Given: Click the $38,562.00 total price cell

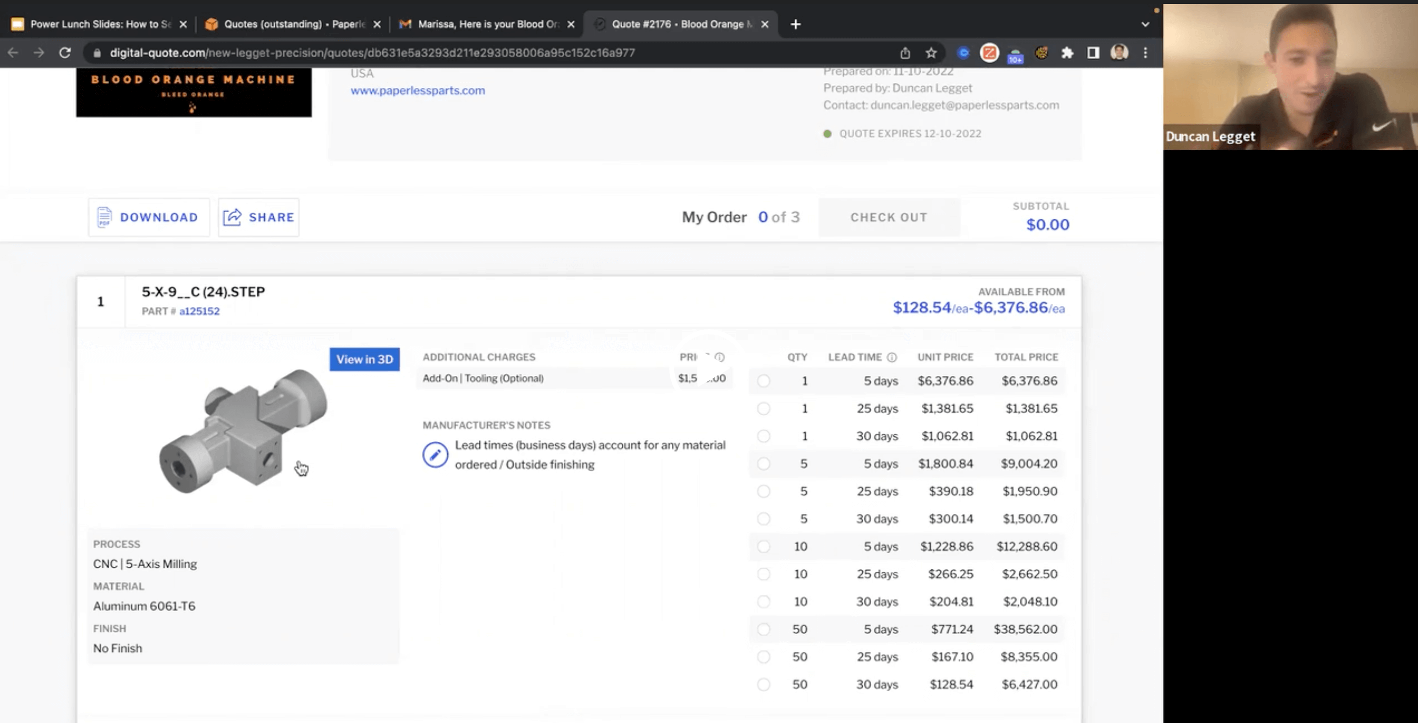Looking at the screenshot, I should pyautogui.click(x=1025, y=629).
